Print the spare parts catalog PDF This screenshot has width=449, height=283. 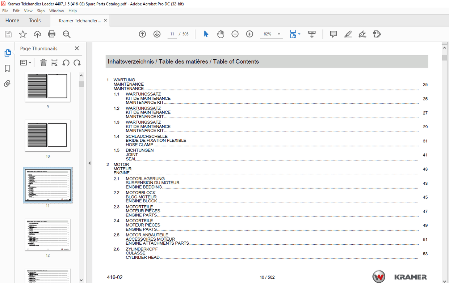click(51, 34)
